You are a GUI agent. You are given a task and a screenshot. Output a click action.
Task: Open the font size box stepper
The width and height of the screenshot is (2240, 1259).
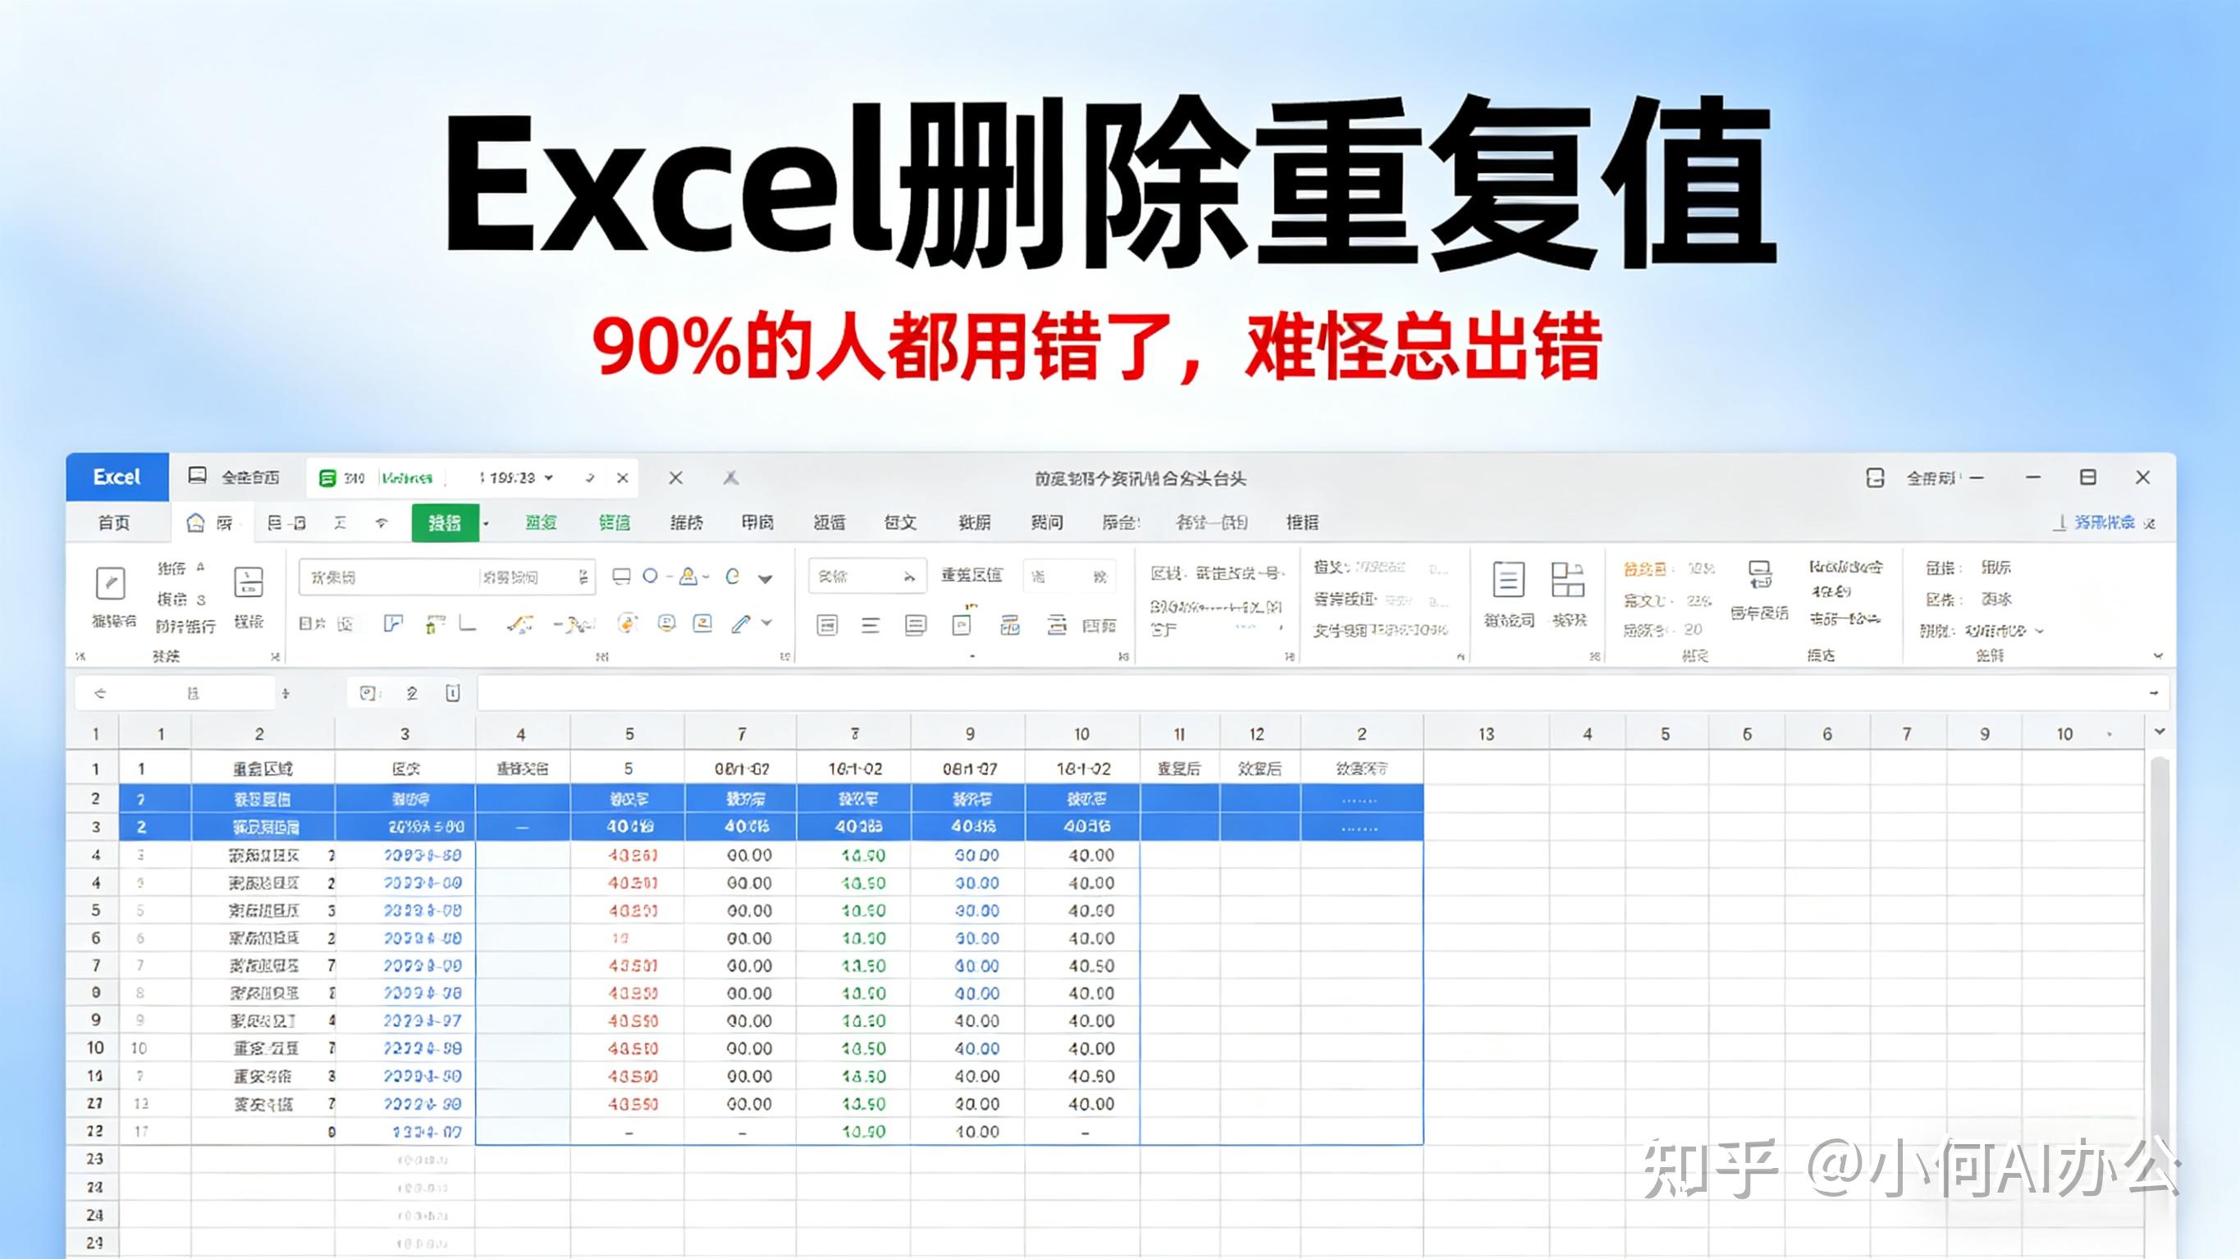pyautogui.click(x=583, y=577)
